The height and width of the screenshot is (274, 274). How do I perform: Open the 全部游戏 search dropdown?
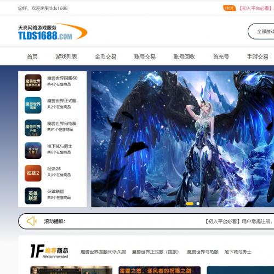point(261,31)
